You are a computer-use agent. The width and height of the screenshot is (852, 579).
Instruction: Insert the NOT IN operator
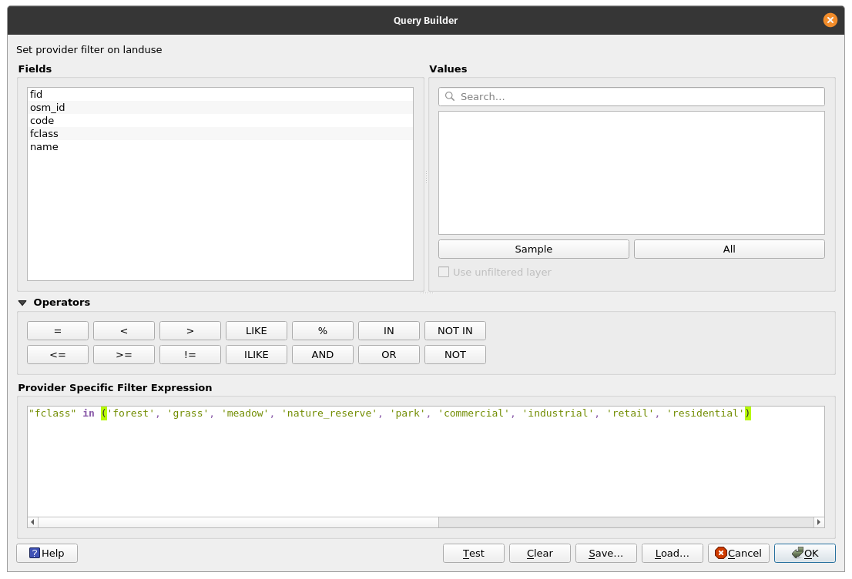click(x=455, y=330)
